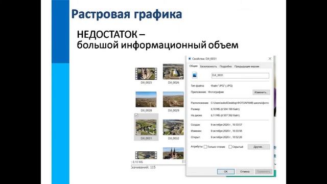Click the Расположение path starting with C:\Users
Viewport: 327px width, 184px height.
coord(240,103)
